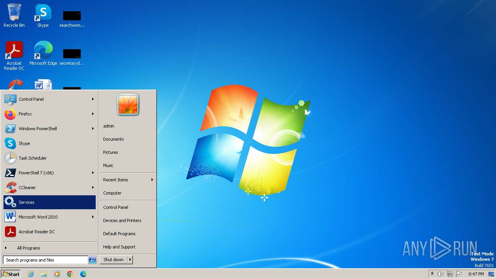This screenshot has width=496, height=279.
Task: Open the volume speaker tray icon
Action: click(441, 274)
